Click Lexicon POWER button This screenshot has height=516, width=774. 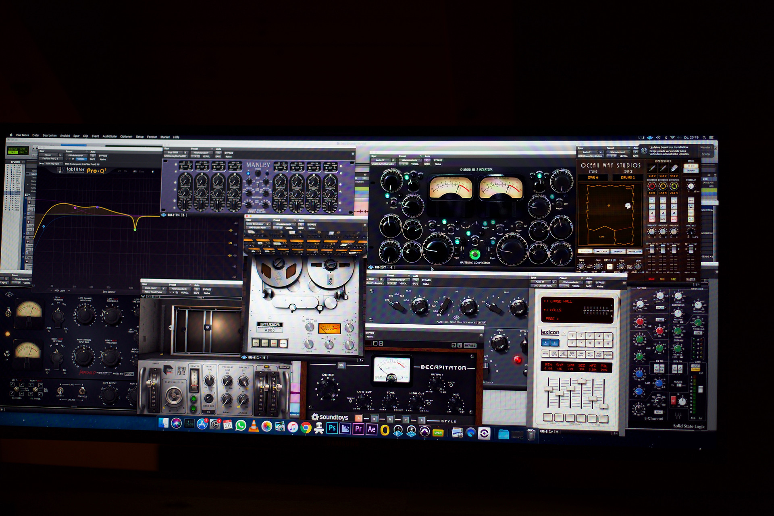click(x=608, y=355)
